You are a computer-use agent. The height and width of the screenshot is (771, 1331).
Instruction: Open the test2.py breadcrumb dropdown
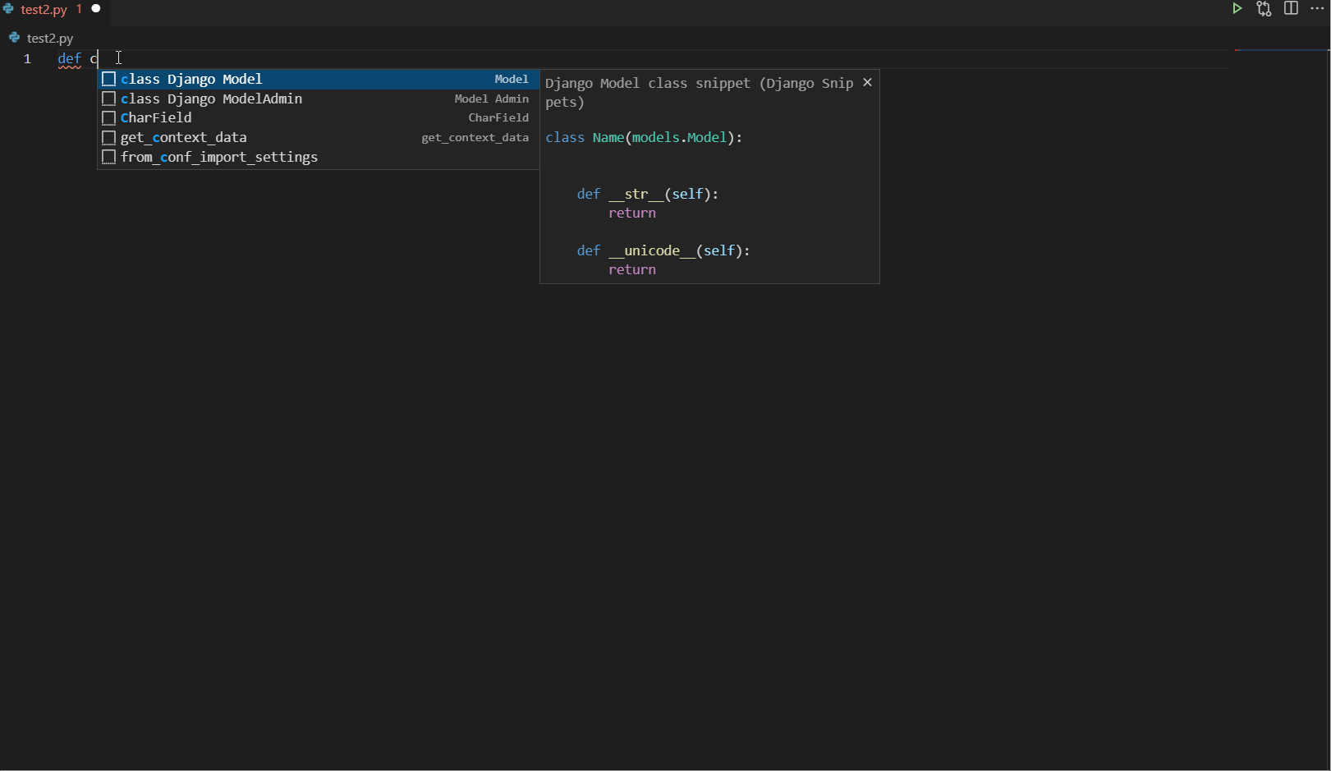[x=49, y=38]
